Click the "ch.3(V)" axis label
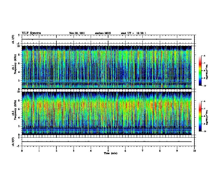This screenshot has height=169, width=219. pyautogui.click(x=13, y=142)
